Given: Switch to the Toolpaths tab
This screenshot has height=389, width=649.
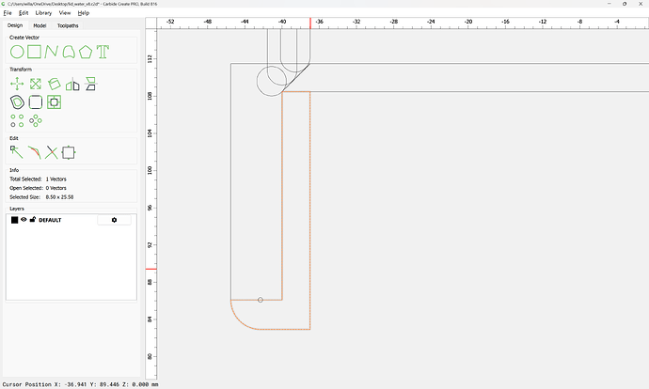Looking at the screenshot, I should coord(68,25).
